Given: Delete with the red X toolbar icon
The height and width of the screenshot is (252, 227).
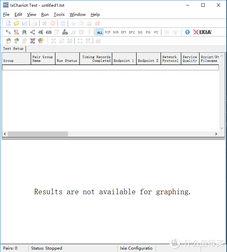Looking at the screenshot, I should (x=97, y=23).
